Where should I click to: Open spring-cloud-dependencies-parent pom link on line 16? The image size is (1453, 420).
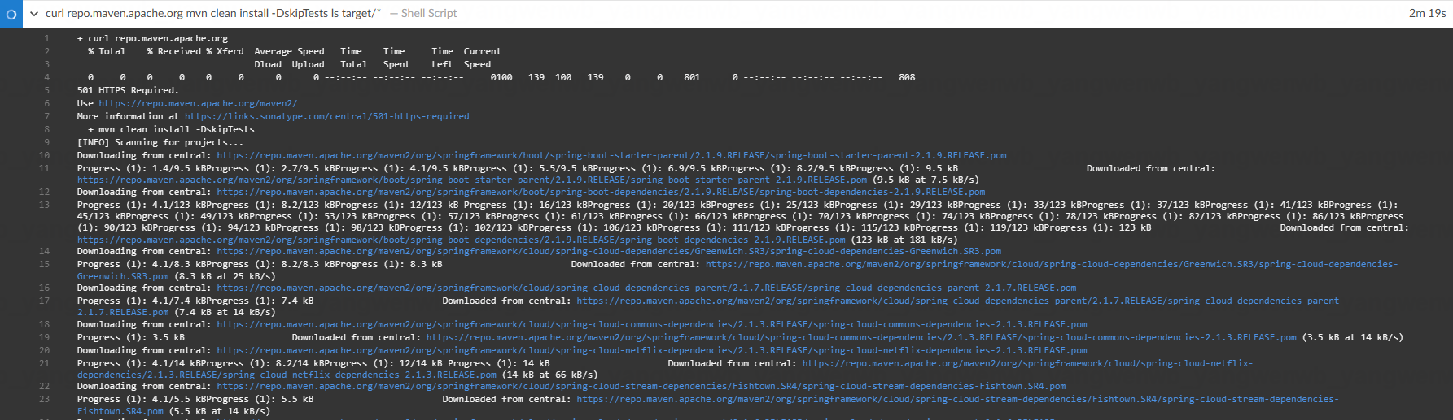(x=646, y=288)
